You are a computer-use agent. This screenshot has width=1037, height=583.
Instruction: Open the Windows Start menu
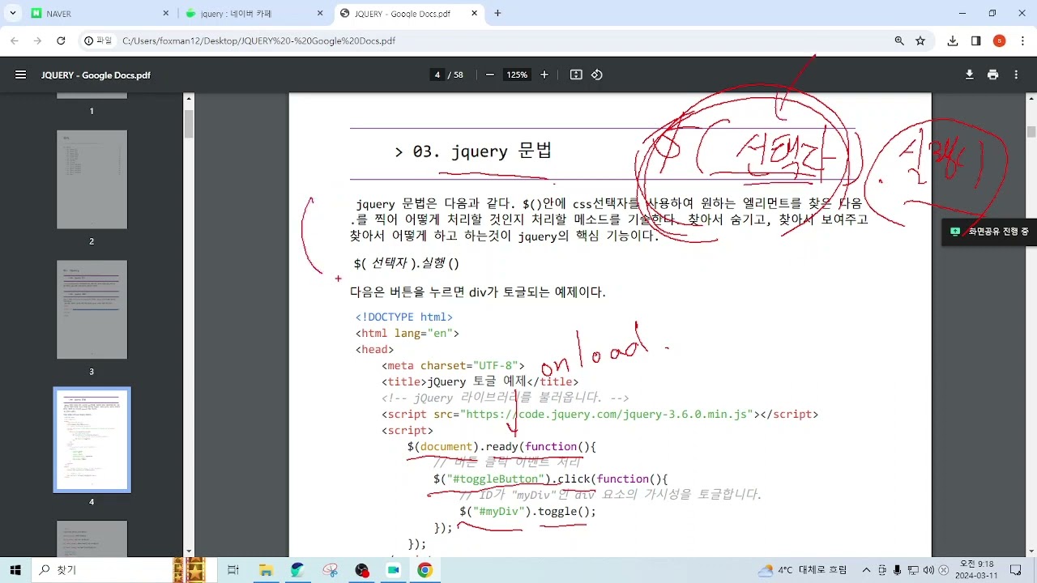(15, 570)
